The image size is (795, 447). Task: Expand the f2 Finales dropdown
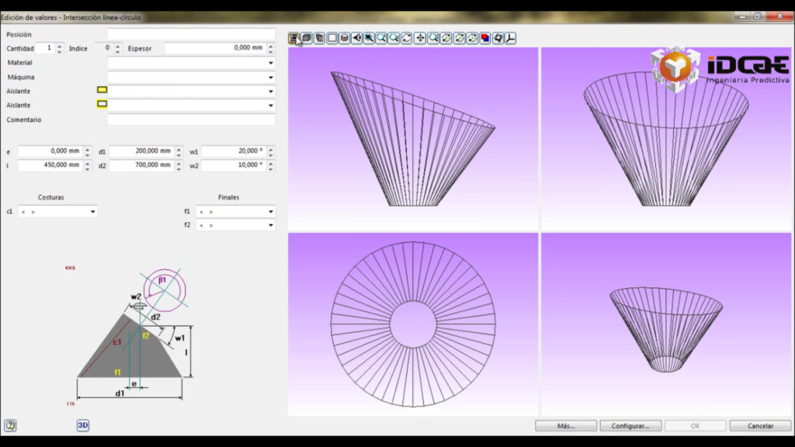(236, 225)
